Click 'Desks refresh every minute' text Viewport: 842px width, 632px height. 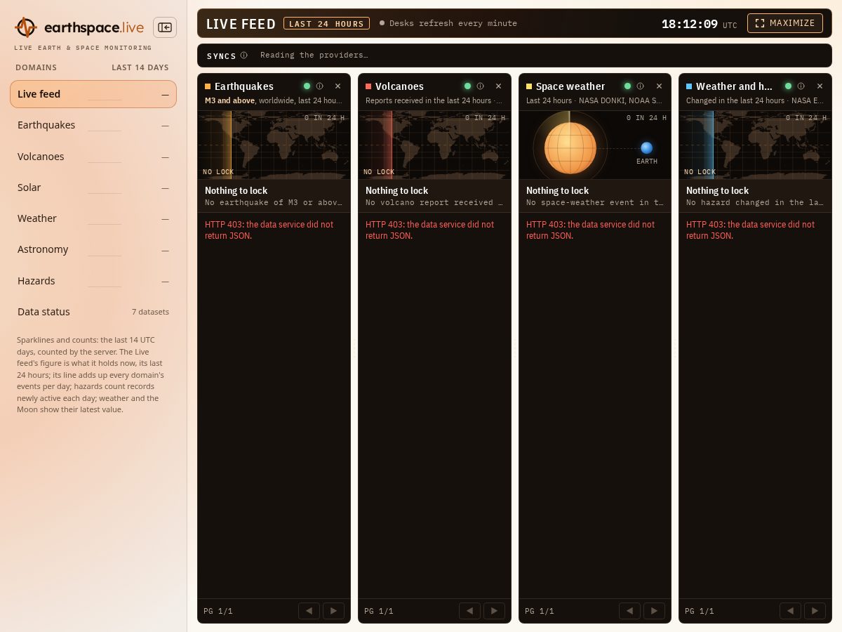(453, 23)
